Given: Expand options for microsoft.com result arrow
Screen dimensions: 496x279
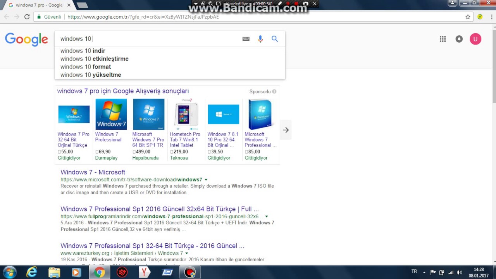Looking at the screenshot, I should coord(206,180).
